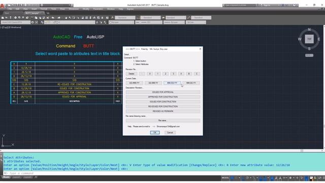Click the Dimension Style icon in toolbar
This screenshot has width=325, height=183.
(138, 18)
